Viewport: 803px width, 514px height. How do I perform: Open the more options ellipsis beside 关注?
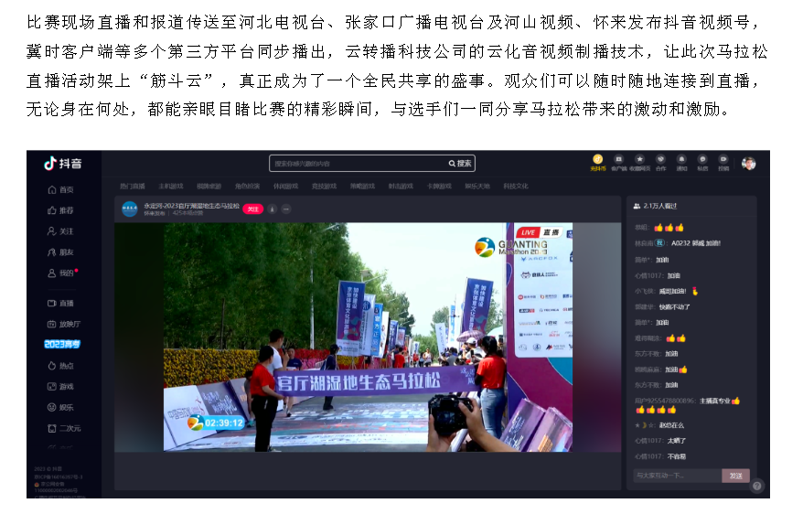(286, 209)
